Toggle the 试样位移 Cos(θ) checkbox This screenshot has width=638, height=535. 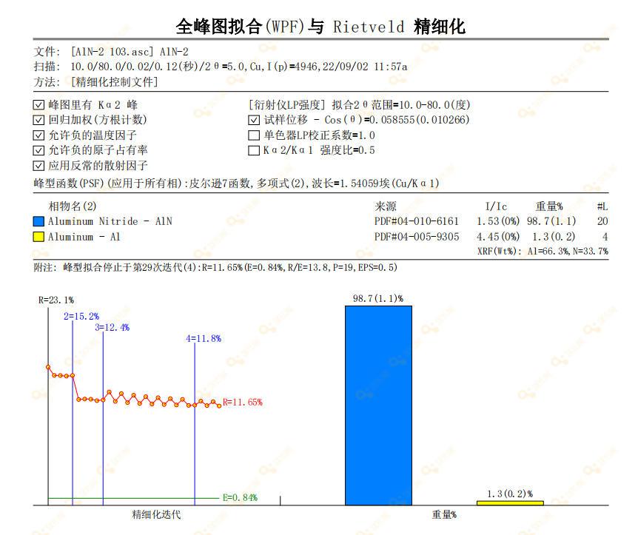[253, 120]
